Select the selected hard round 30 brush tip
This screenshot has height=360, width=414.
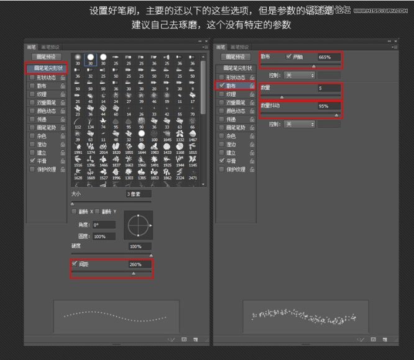click(x=91, y=60)
